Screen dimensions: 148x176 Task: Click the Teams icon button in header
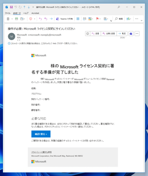click(x=131, y=33)
